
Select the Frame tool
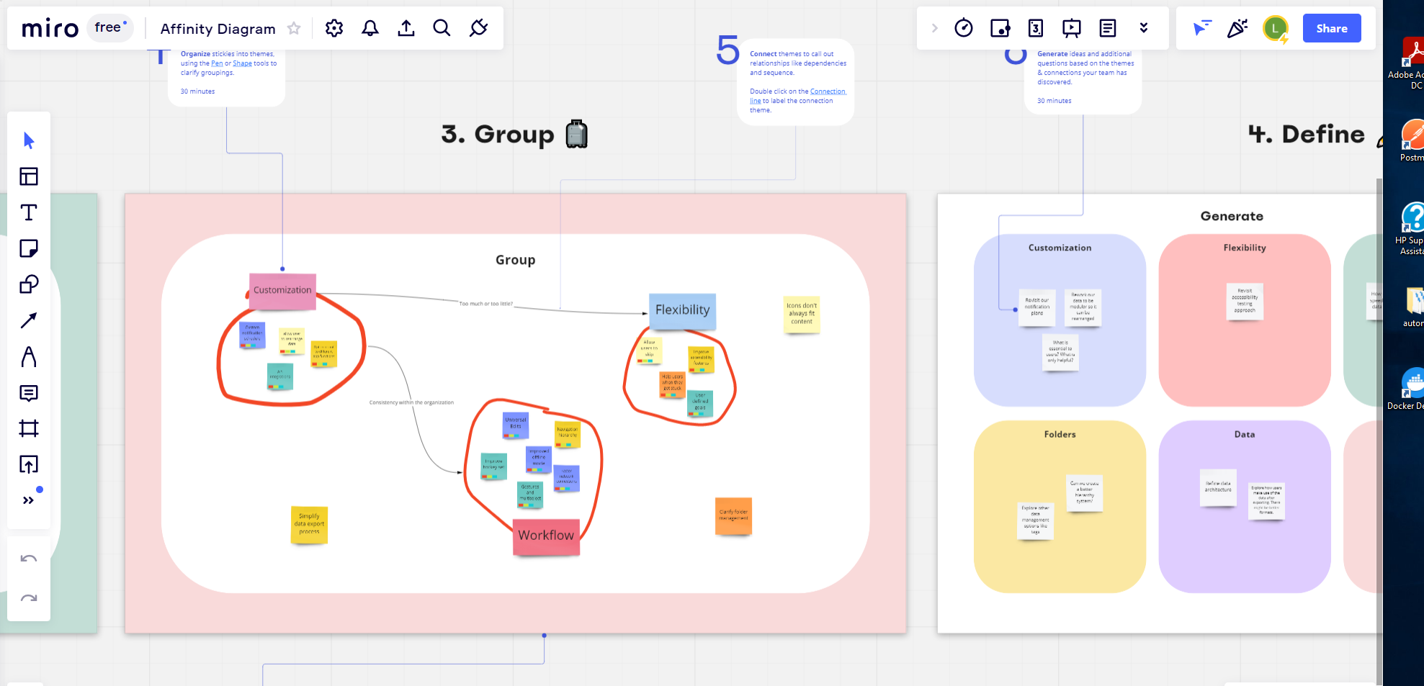coord(29,428)
